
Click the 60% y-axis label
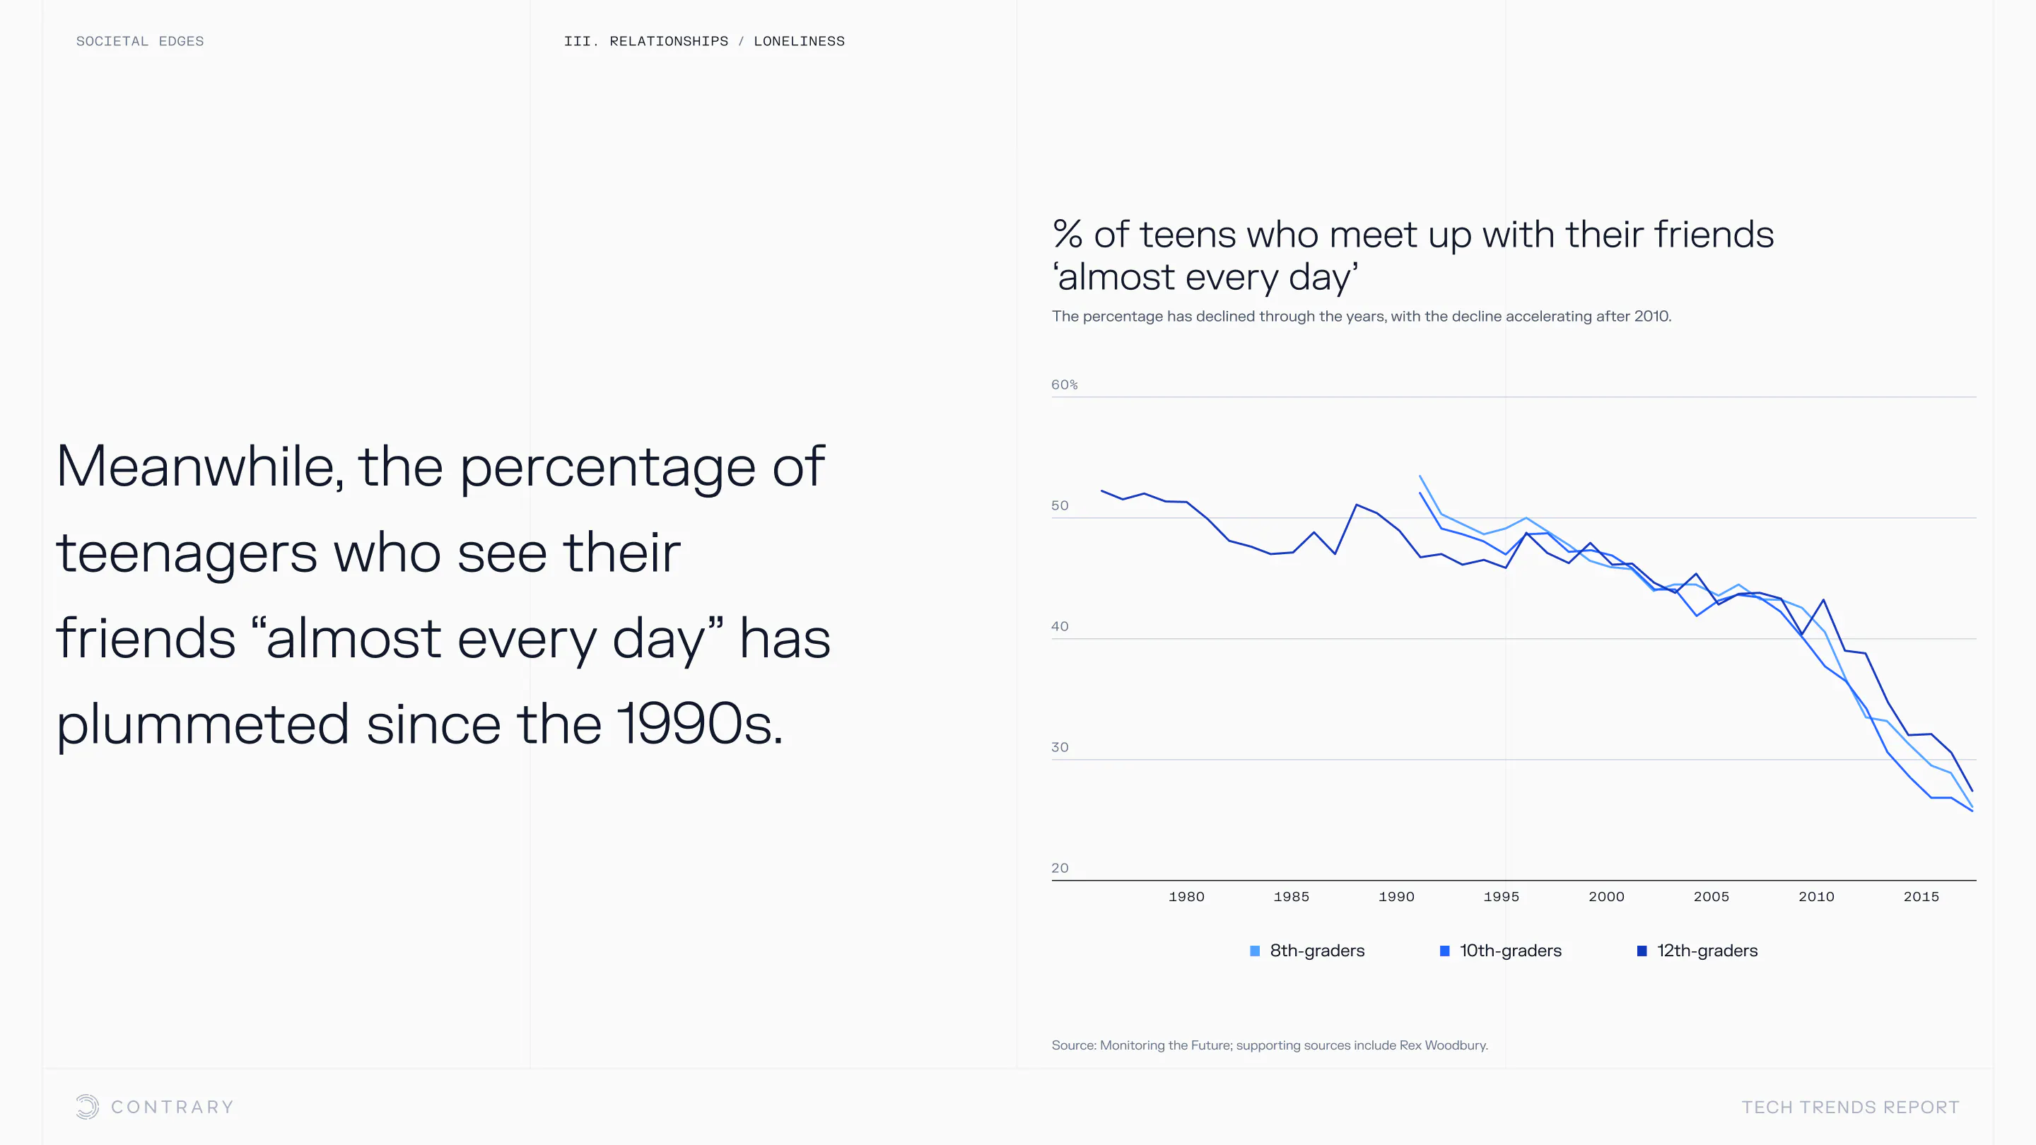click(1064, 384)
